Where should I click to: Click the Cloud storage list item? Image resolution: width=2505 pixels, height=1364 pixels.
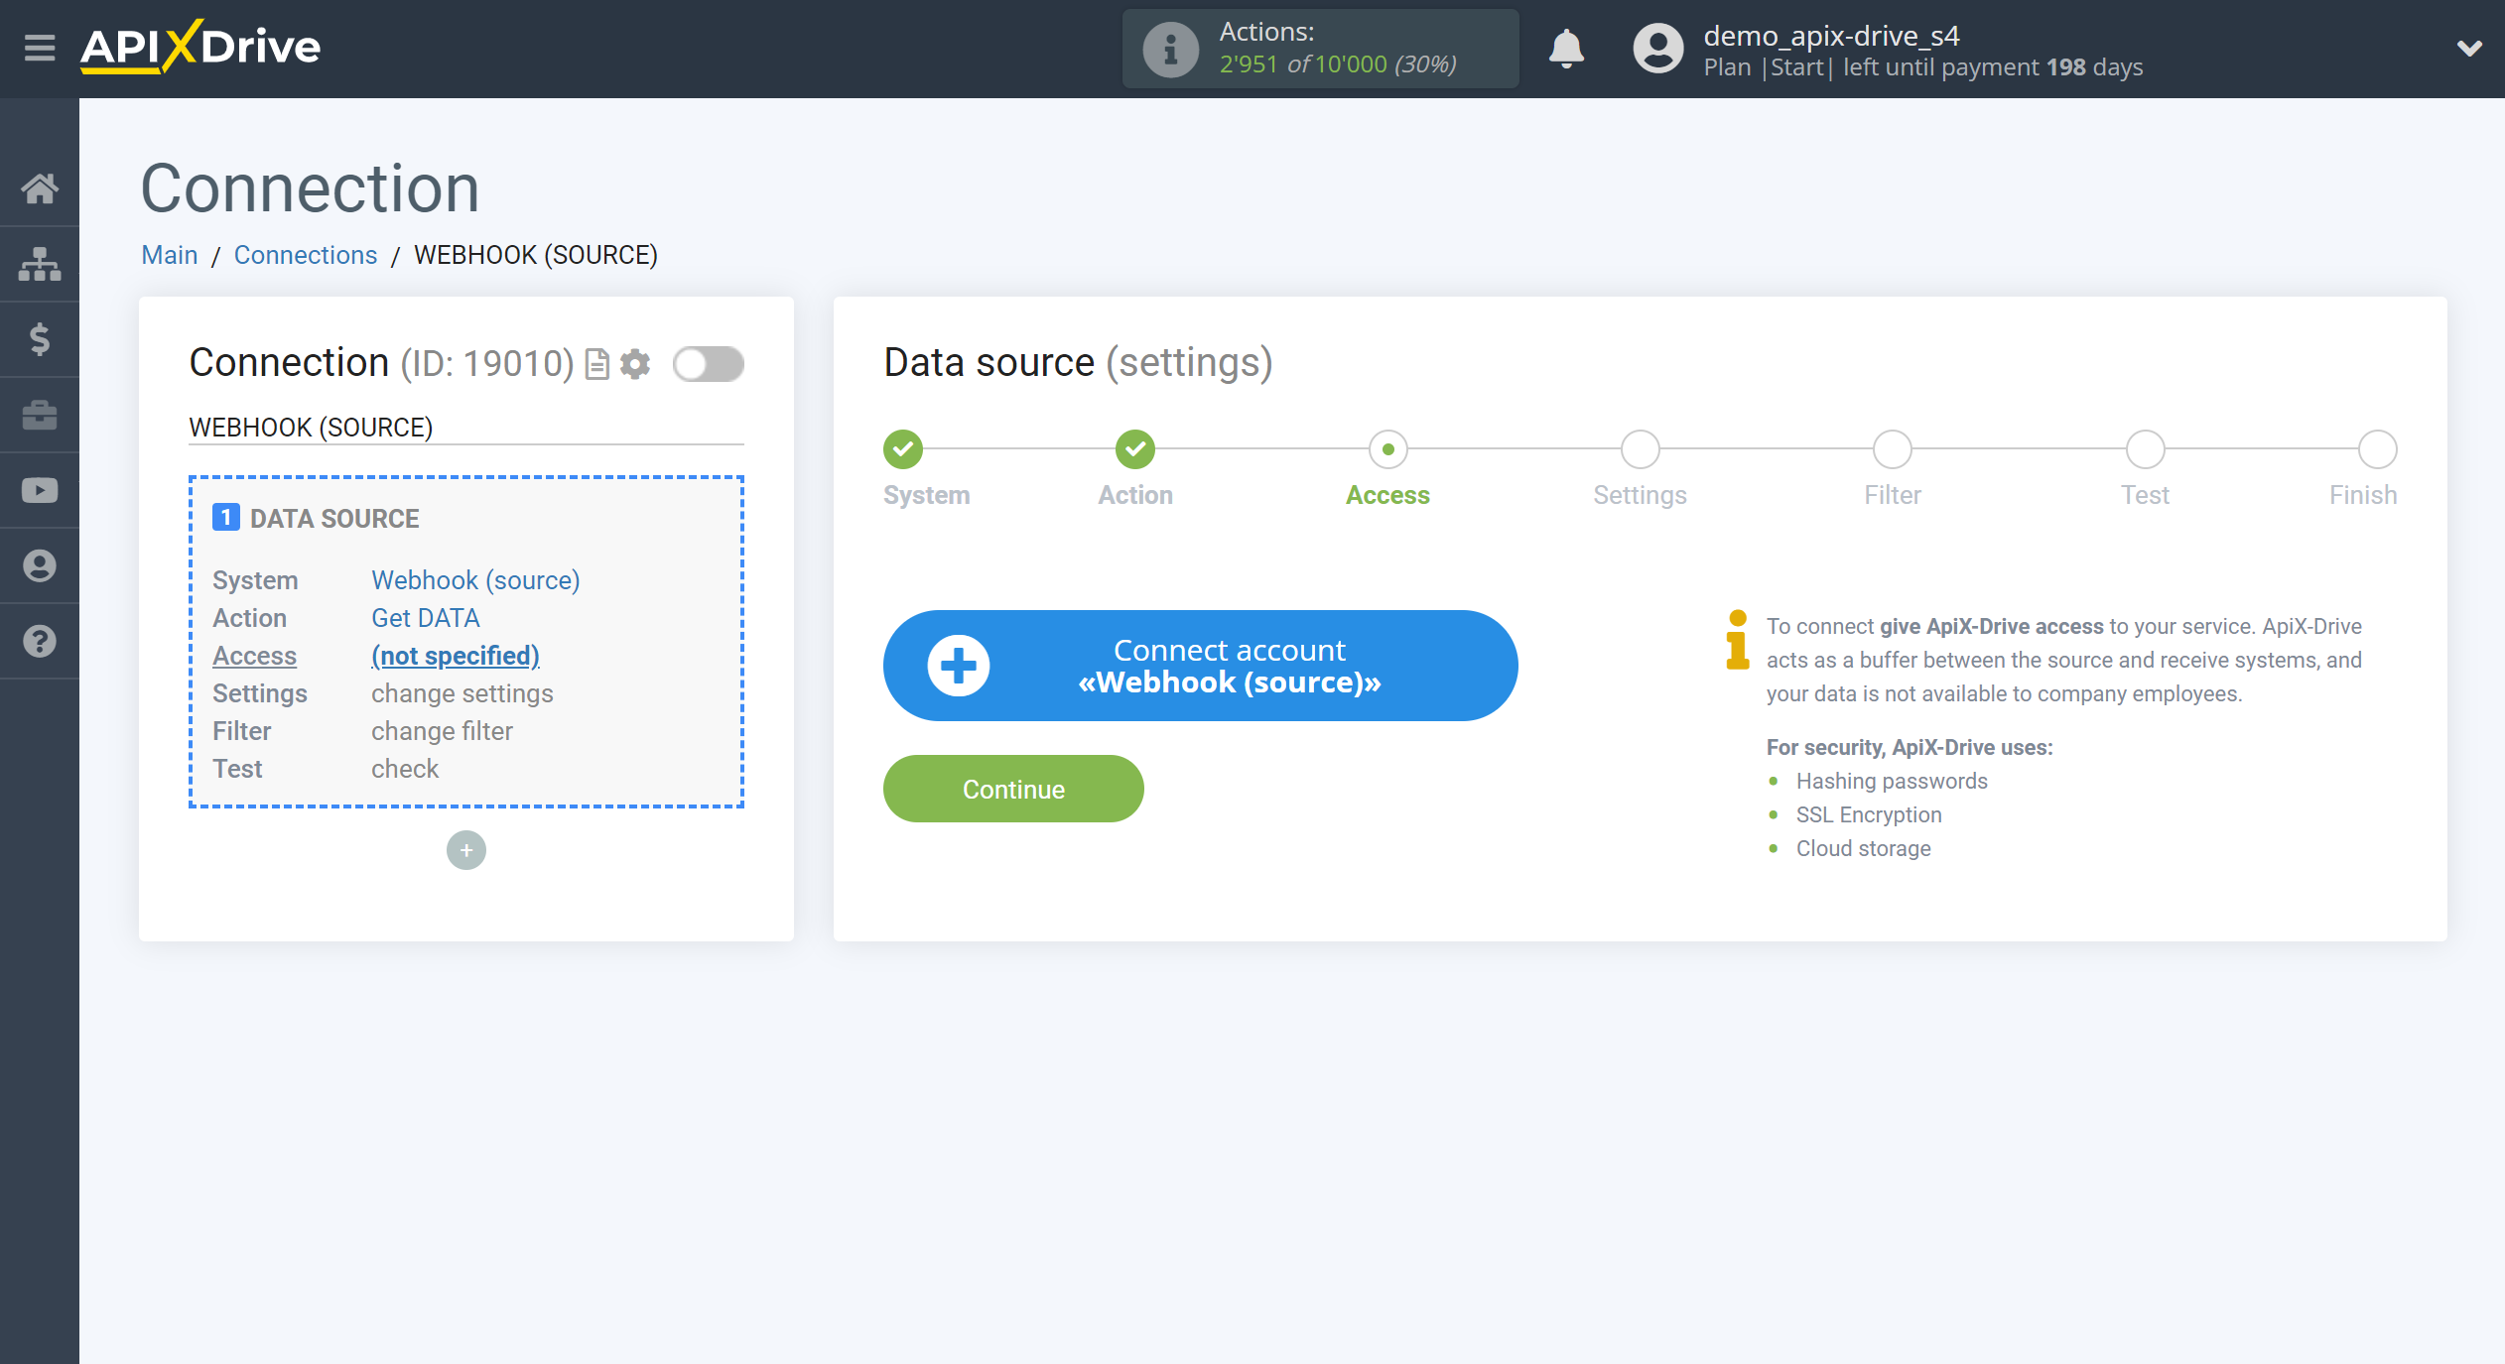click(1864, 848)
